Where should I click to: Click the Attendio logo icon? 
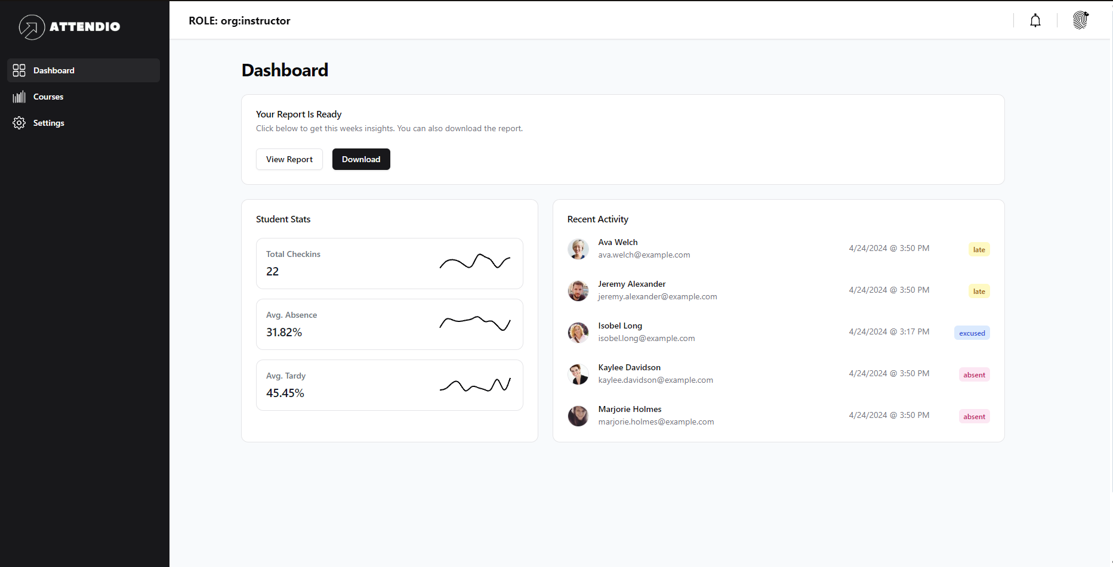tap(30, 27)
